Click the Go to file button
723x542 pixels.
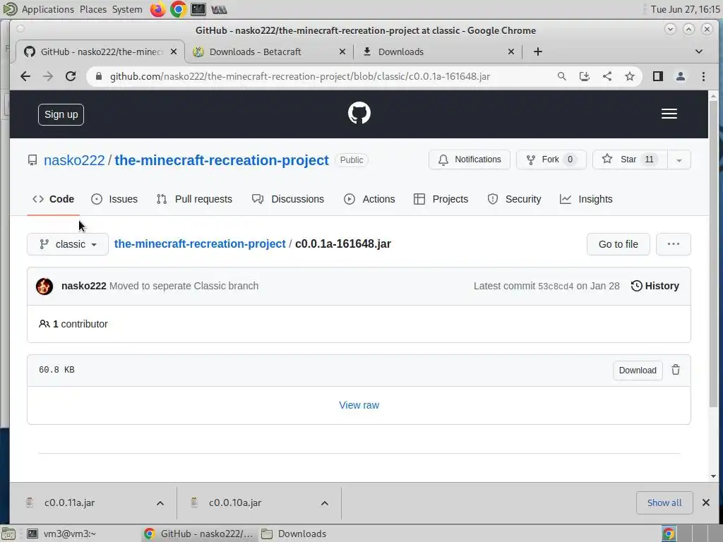(619, 244)
